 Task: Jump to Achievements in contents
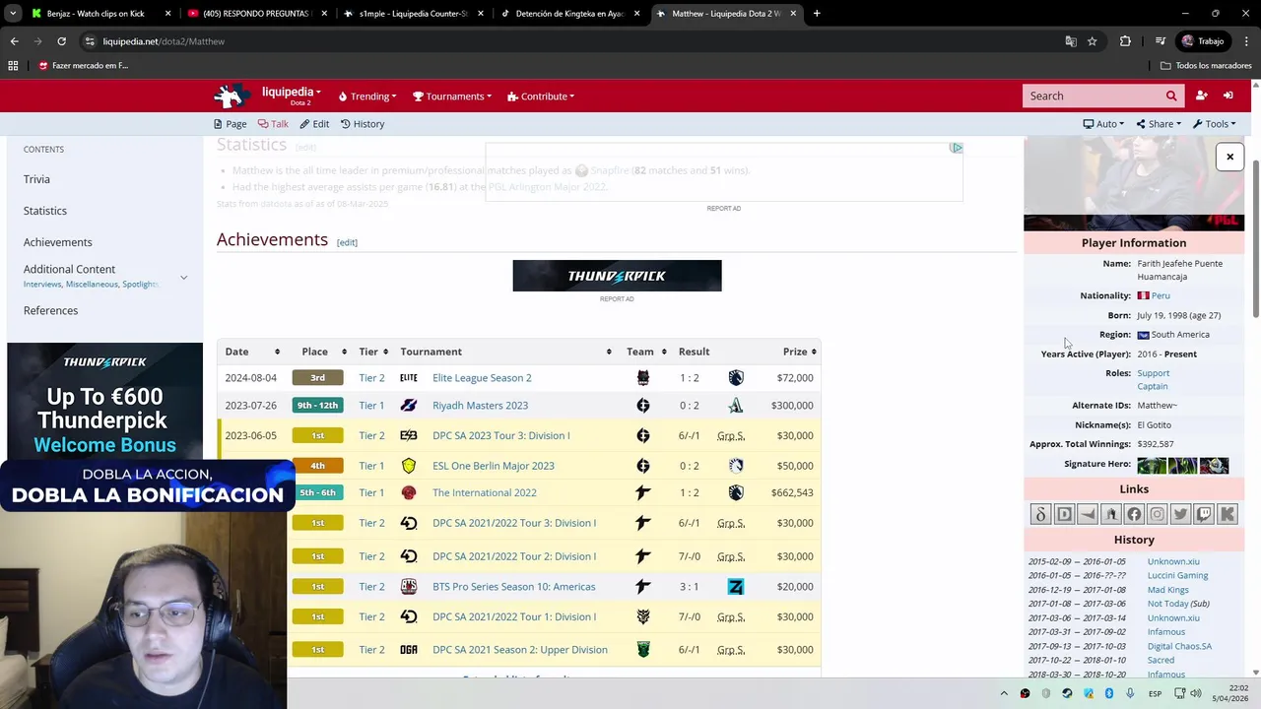pos(57,242)
